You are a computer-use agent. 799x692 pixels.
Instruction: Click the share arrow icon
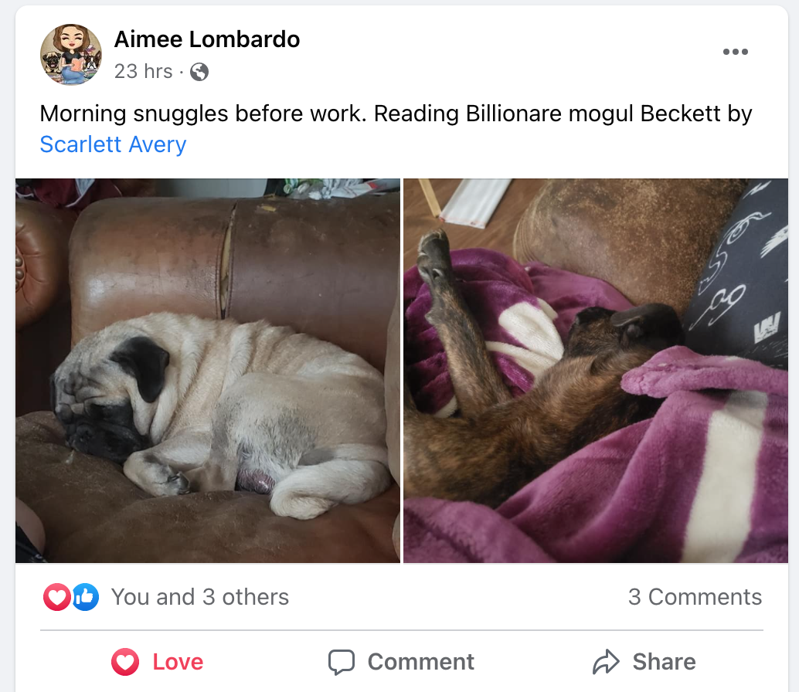pos(606,662)
